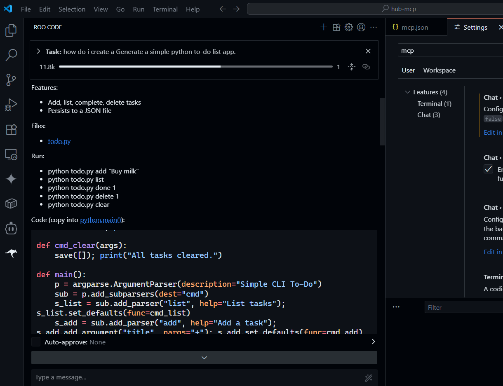Image resolution: width=503 pixels, height=386 pixels.
Task: Start a new Roo Code task with plus icon
Action: click(x=324, y=27)
